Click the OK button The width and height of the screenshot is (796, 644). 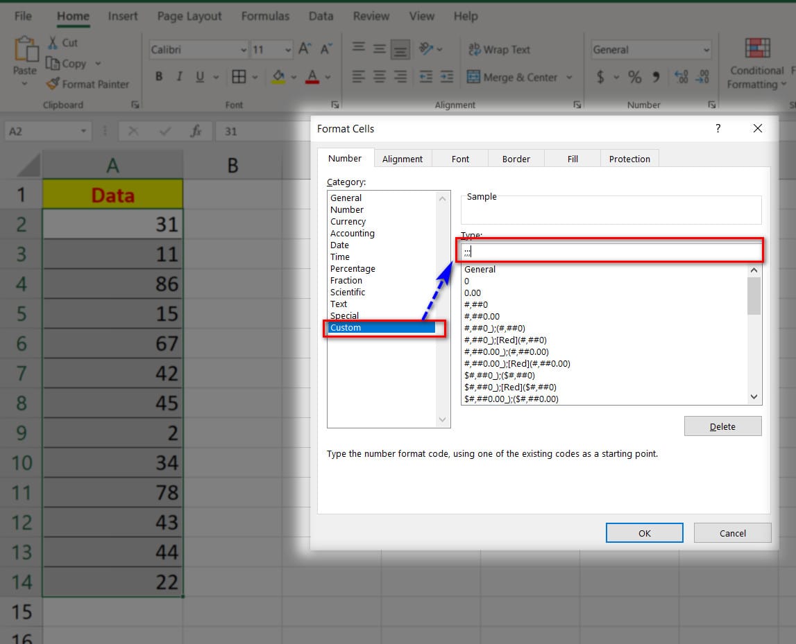pos(644,532)
